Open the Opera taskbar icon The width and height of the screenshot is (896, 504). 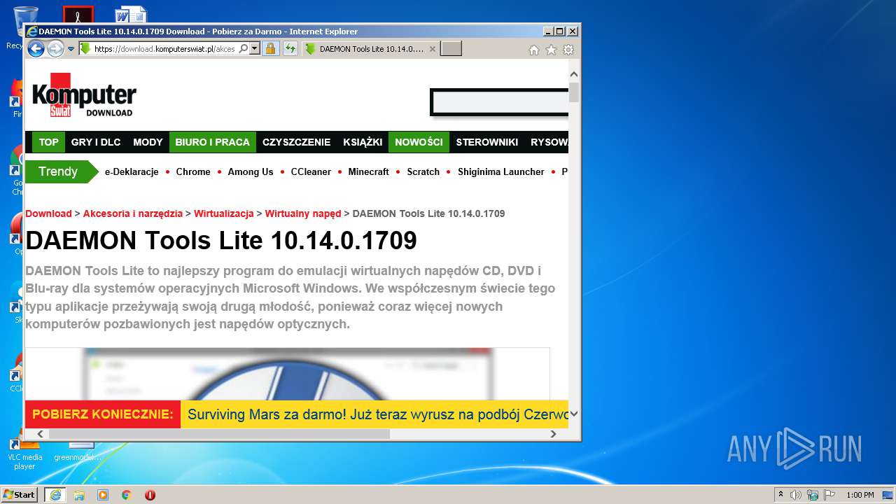coord(150,495)
